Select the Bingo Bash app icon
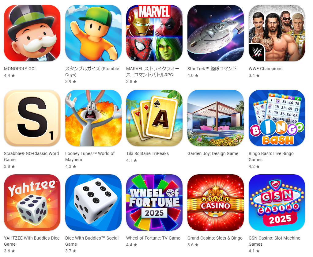The height and width of the screenshot is (257, 313). click(x=277, y=118)
